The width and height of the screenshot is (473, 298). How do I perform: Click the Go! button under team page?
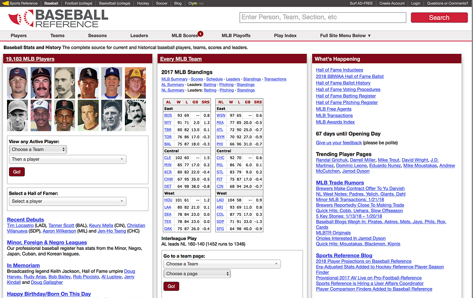click(171, 286)
